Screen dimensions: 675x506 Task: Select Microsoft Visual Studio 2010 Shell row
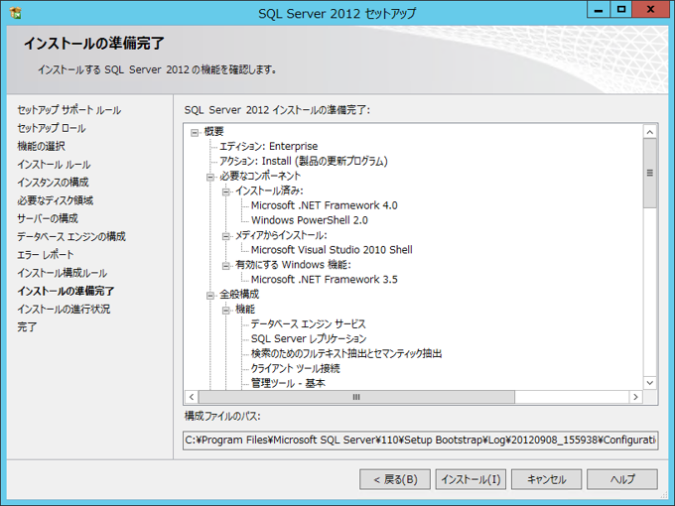332,250
